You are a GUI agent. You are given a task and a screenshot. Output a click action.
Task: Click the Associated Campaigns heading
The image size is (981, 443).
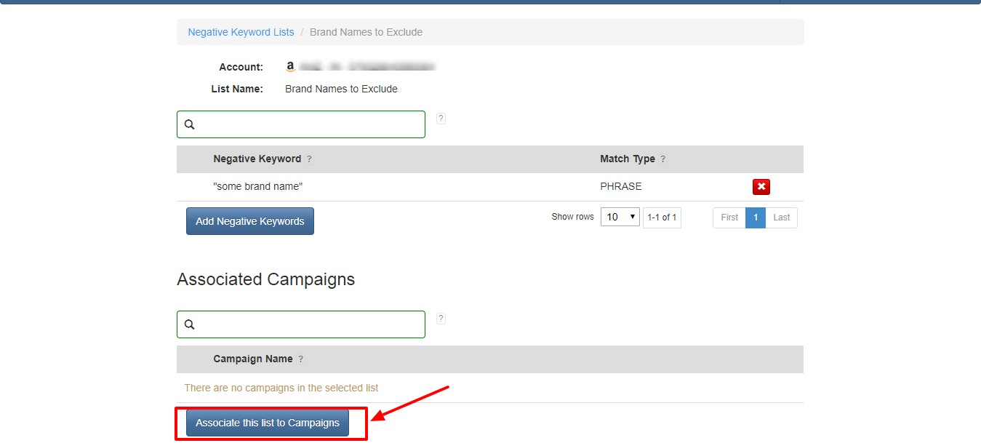point(266,279)
